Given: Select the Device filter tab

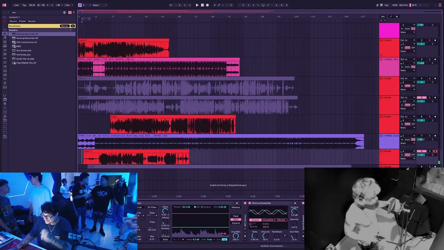Looking at the screenshot, I should 13,21.
